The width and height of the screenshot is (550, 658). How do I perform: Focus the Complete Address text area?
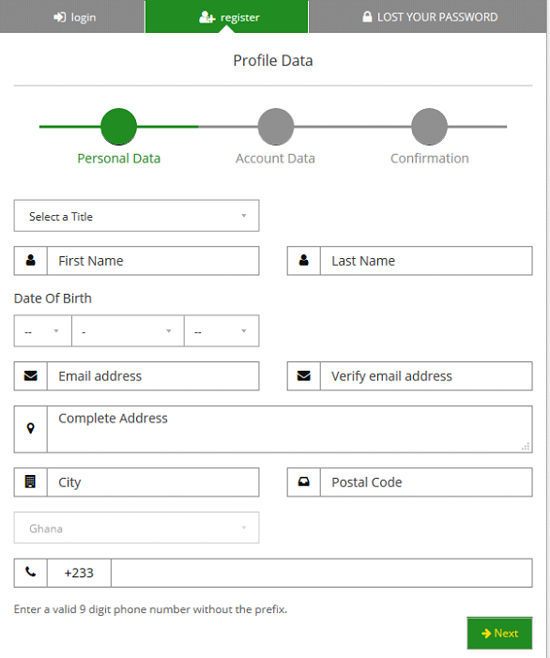click(x=289, y=429)
